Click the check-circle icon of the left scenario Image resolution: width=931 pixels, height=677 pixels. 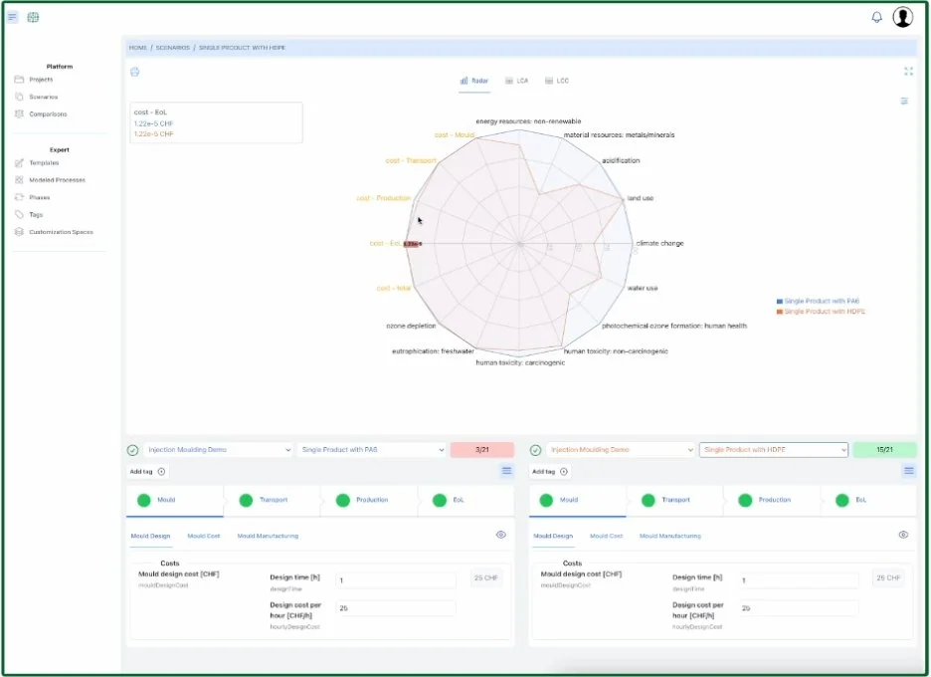coord(132,450)
